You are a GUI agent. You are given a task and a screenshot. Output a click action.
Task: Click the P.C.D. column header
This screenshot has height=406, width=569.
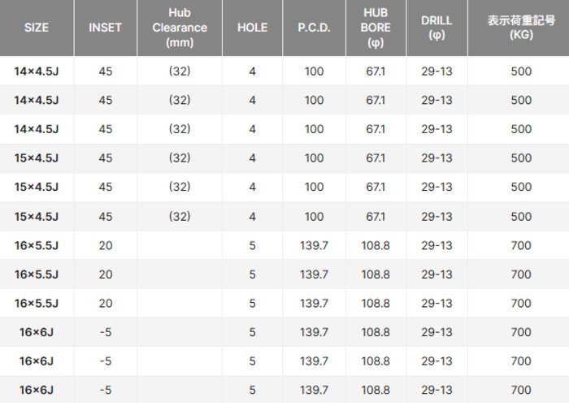pos(314,27)
